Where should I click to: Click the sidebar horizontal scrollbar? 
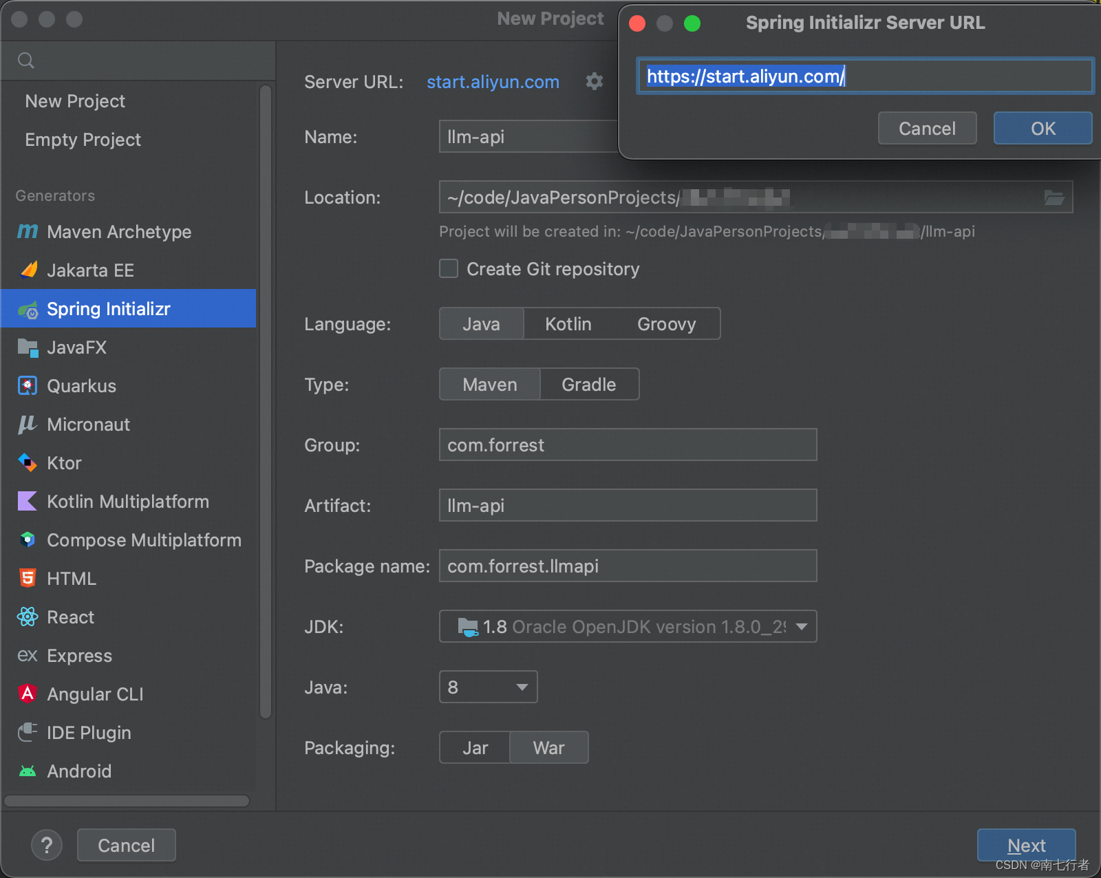(x=127, y=800)
